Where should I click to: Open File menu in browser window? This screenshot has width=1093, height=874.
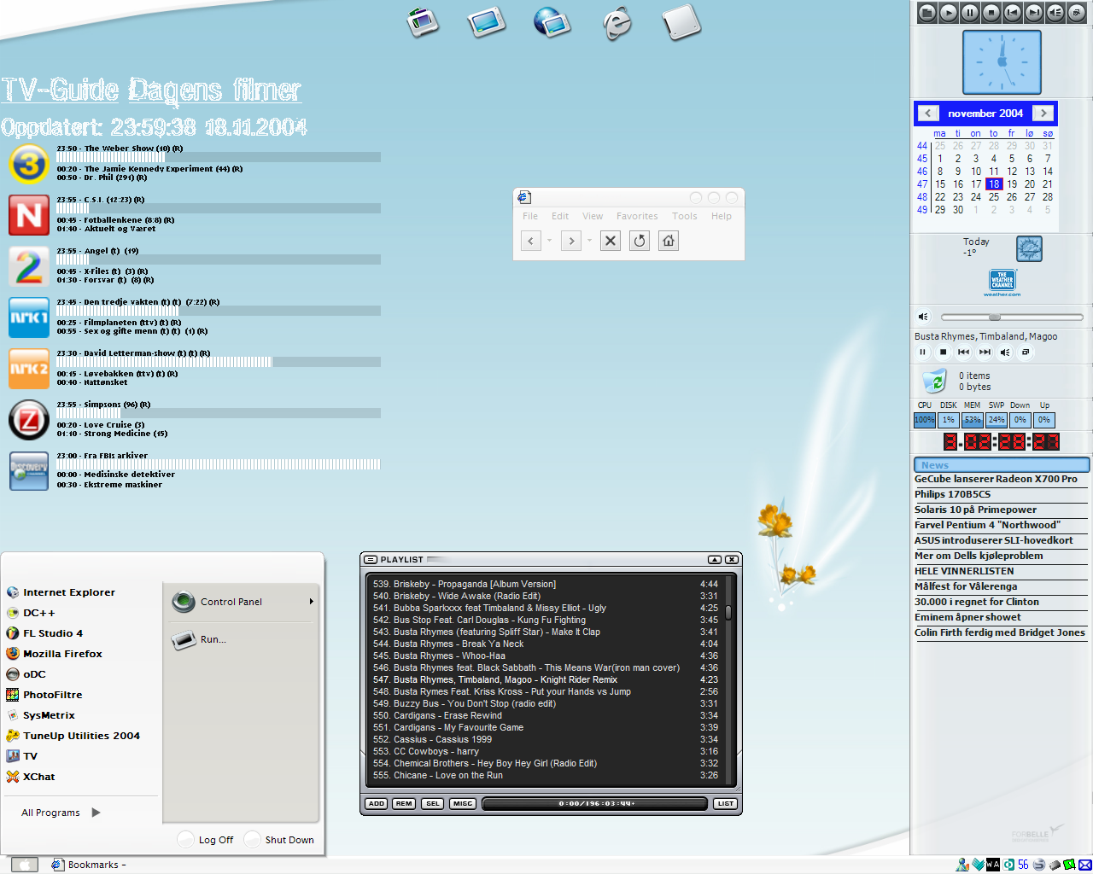pyautogui.click(x=530, y=216)
